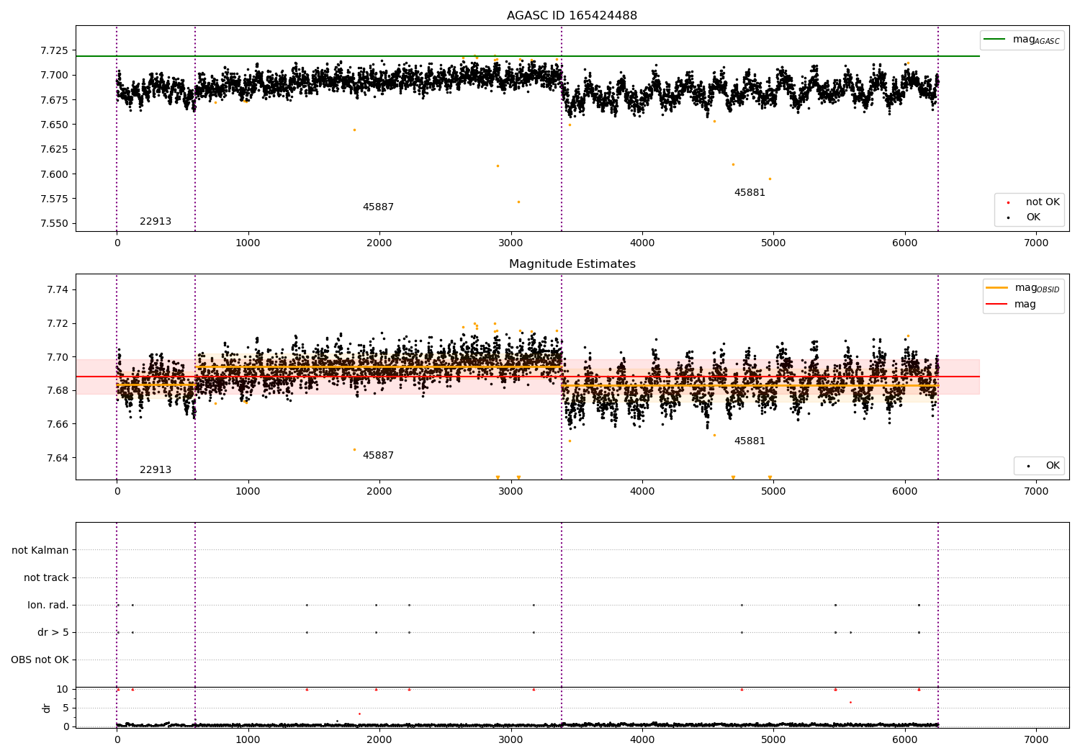1080x756 pixels.
Task: Select the 7.70 y-axis tick label
Action: point(58,357)
